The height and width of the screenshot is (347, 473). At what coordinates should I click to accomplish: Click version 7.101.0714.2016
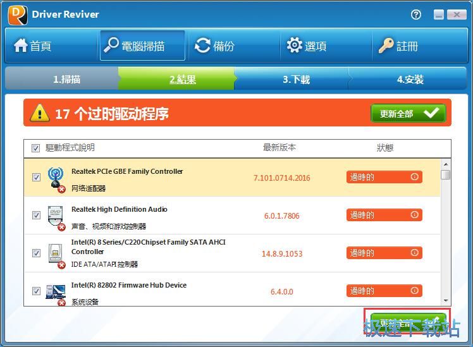coord(282,178)
